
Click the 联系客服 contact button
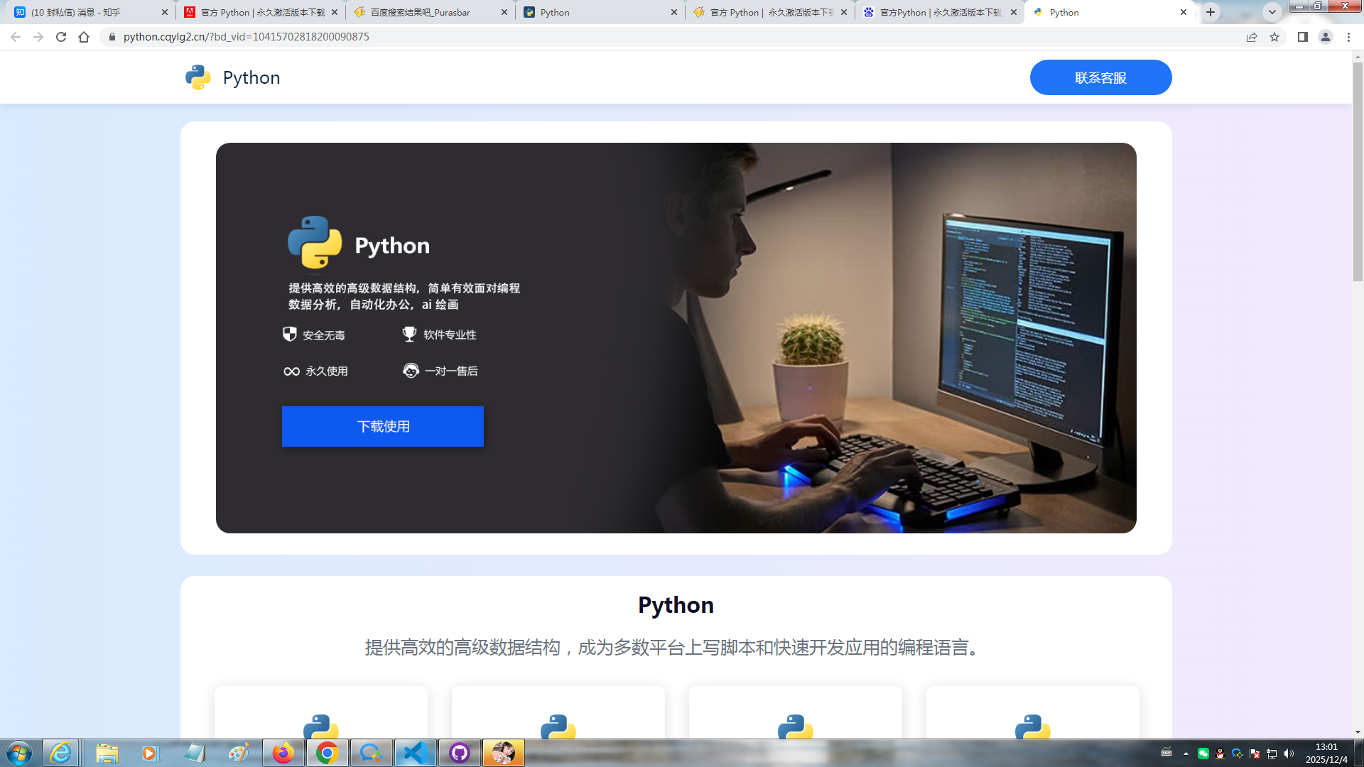click(1100, 77)
